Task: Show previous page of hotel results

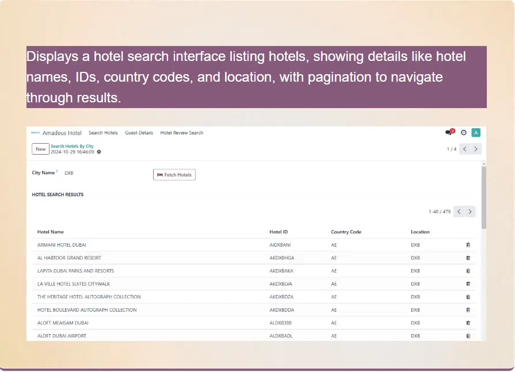Action: click(459, 212)
